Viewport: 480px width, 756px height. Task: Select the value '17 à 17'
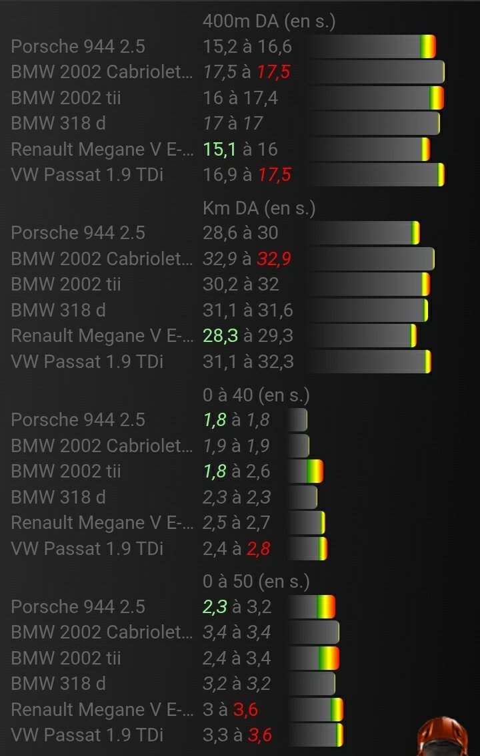(233, 124)
